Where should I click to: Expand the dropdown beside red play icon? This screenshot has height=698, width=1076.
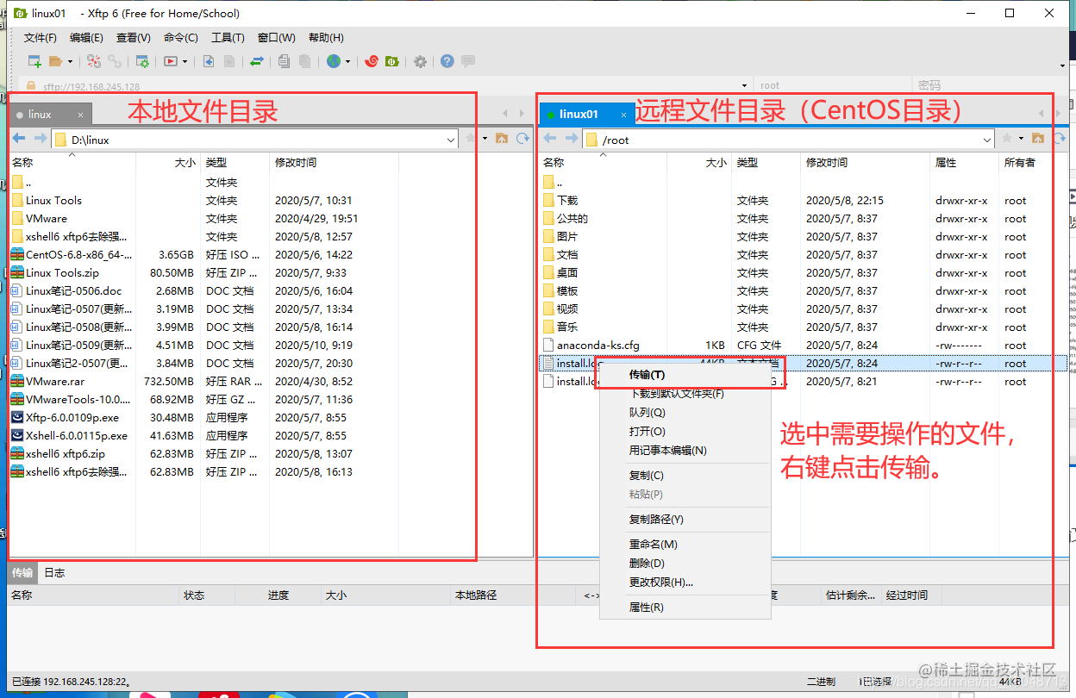tap(185, 61)
